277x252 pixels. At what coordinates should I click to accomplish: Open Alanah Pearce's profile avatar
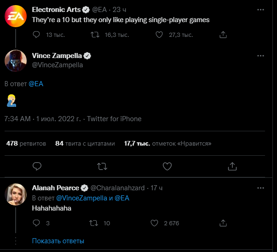click(15, 194)
